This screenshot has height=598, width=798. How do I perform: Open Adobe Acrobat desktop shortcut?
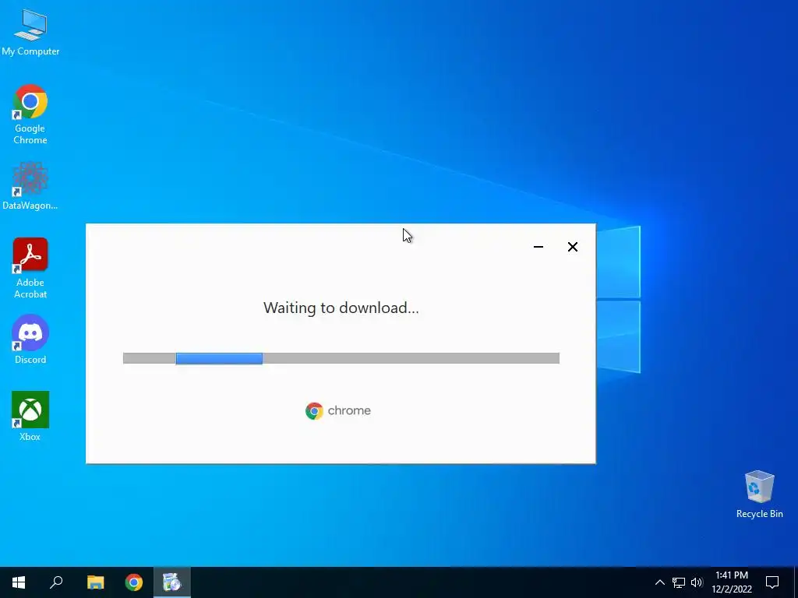point(30,268)
